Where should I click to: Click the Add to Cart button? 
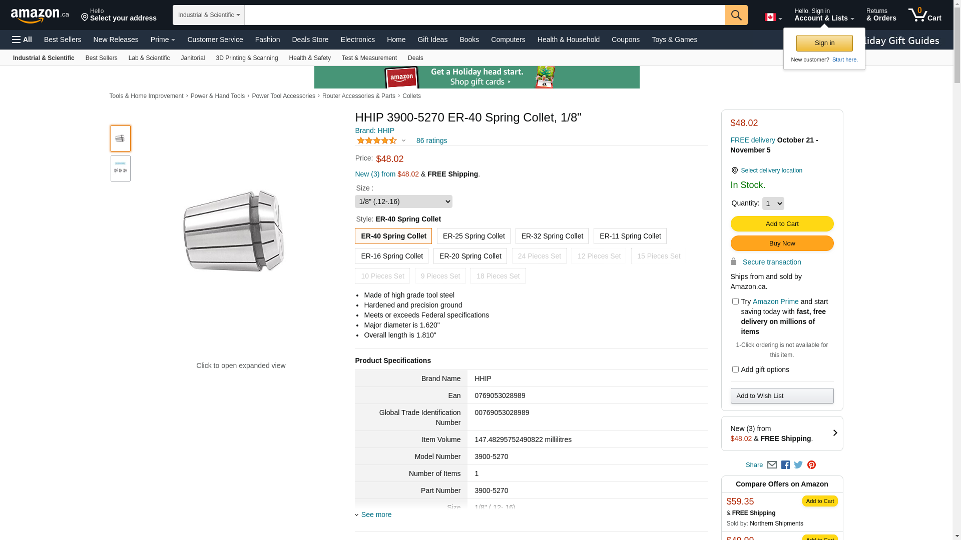pyautogui.click(x=782, y=223)
